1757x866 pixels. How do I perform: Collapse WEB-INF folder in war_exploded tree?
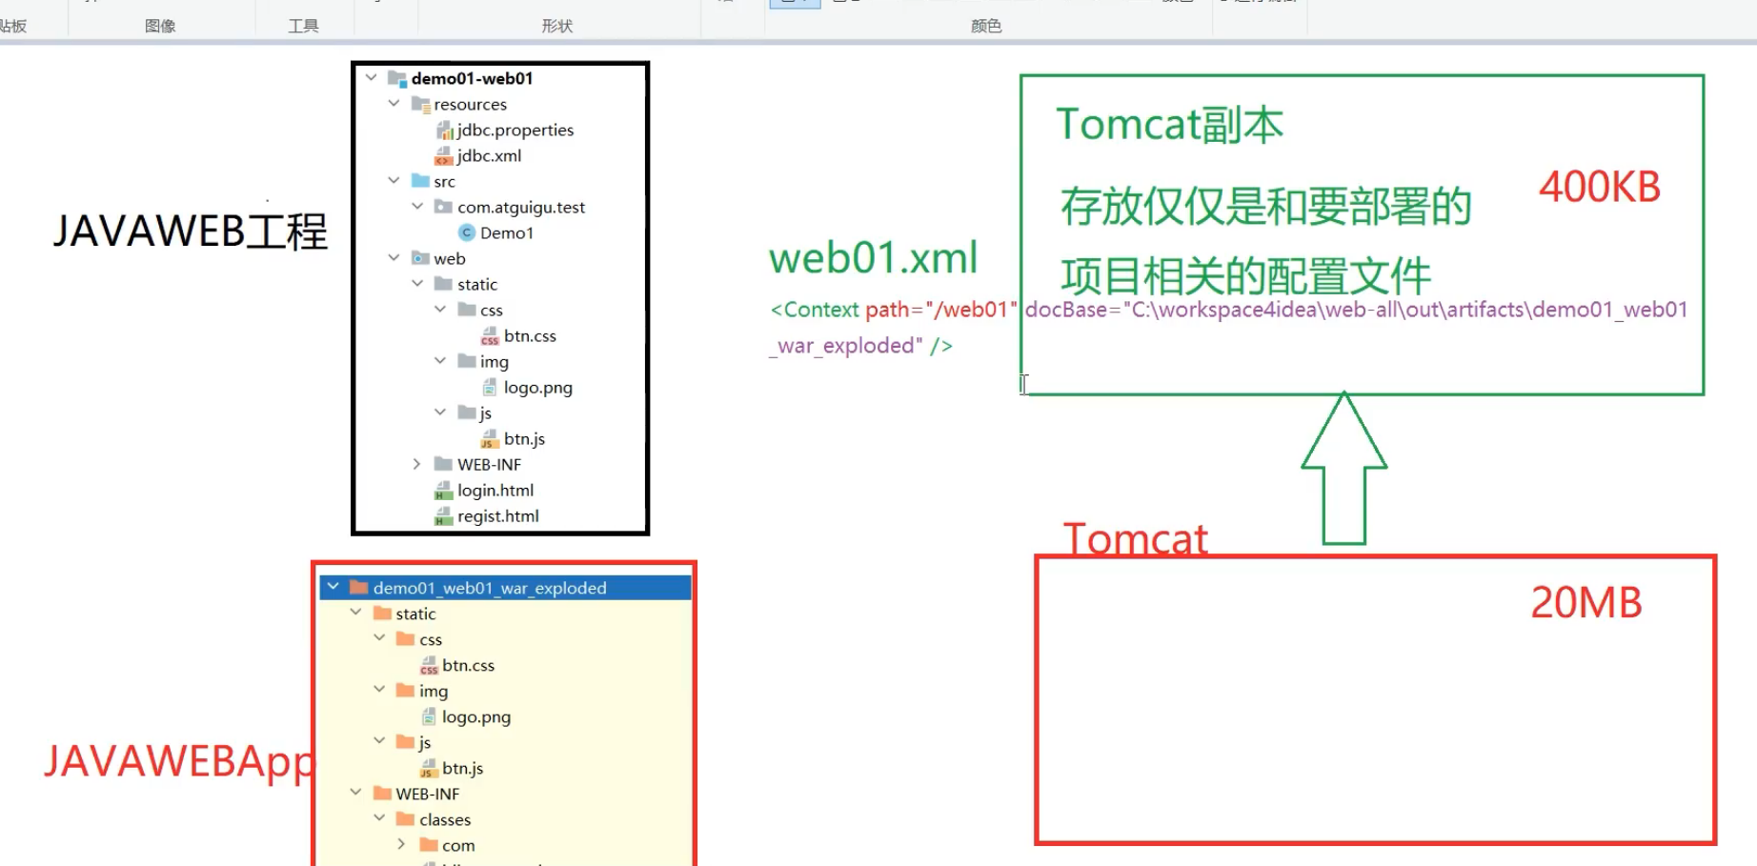356,793
